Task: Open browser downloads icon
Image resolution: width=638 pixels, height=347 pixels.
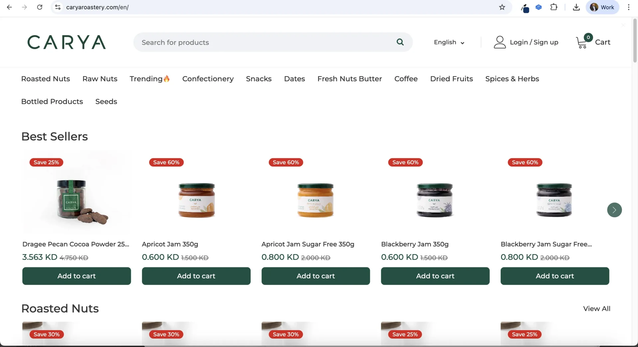Action: pyautogui.click(x=576, y=7)
